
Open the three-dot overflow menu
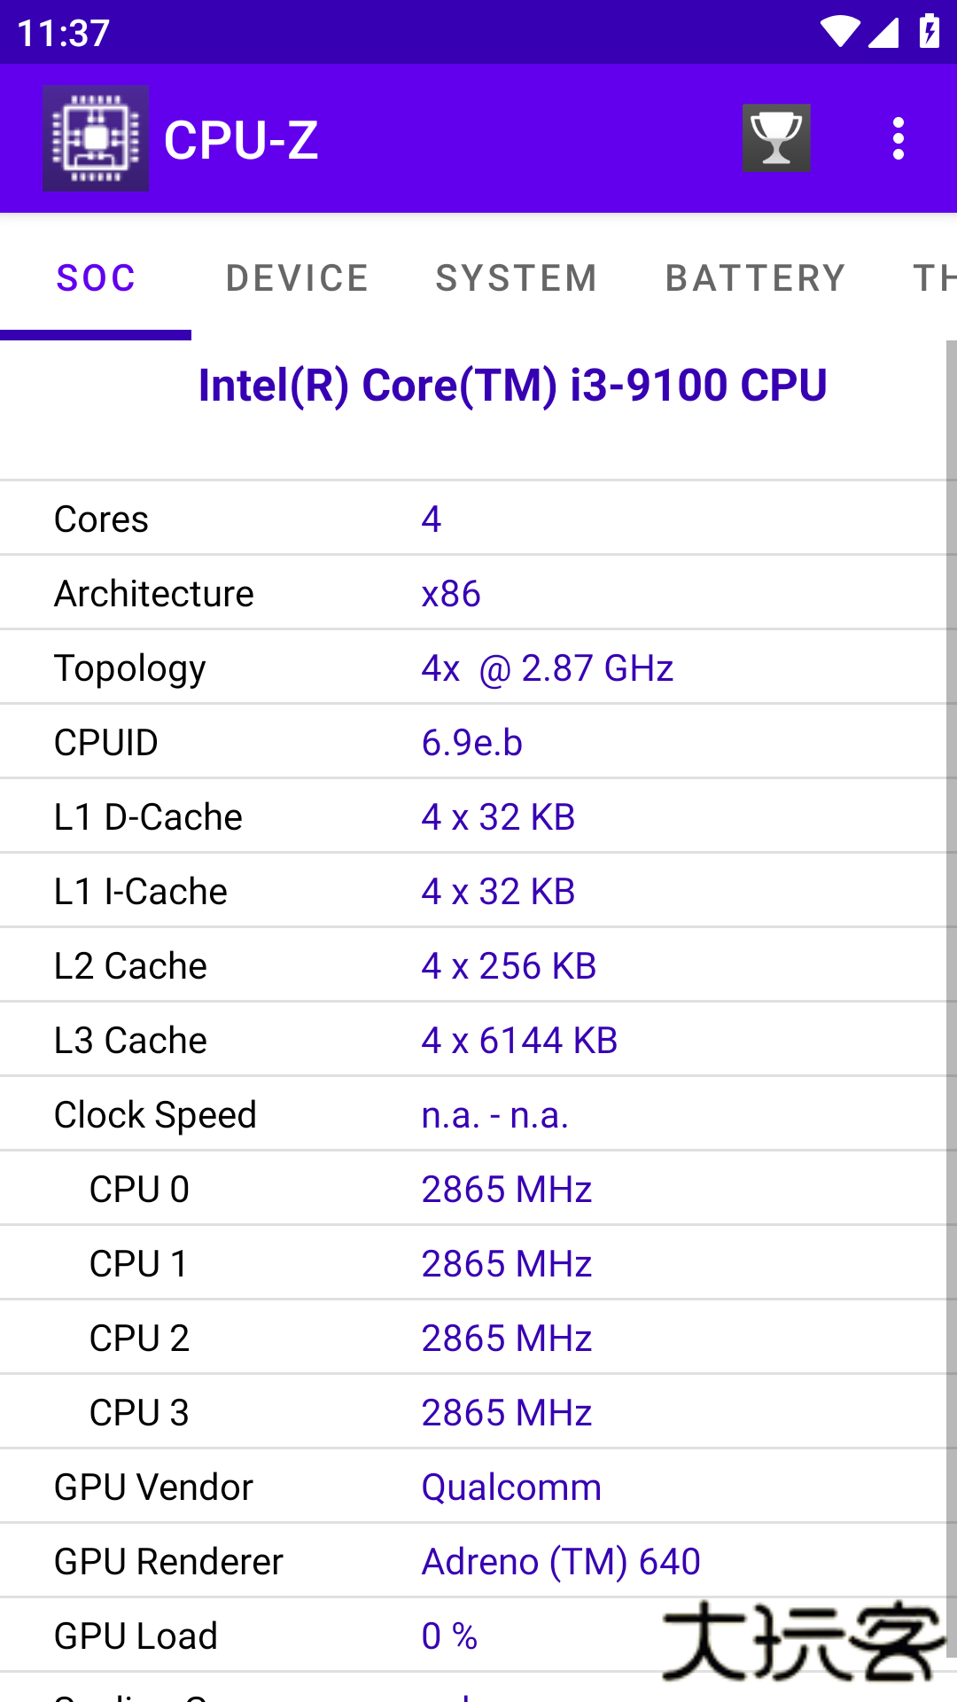coord(899,137)
